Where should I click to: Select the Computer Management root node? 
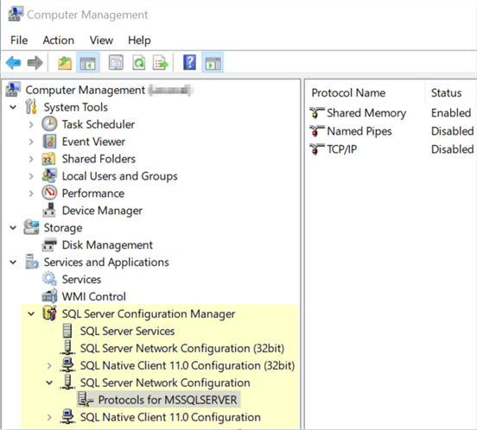[x=86, y=90]
